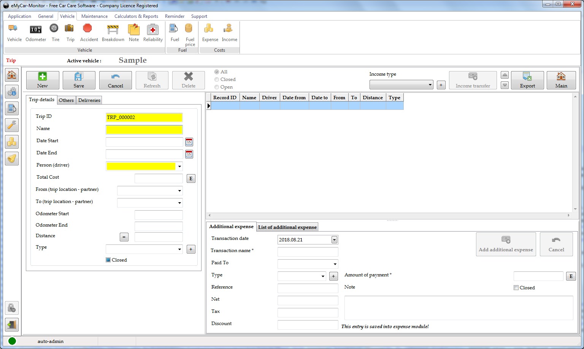Switch to List of additional expense tab
Image resolution: width=584 pixels, height=349 pixels.
(287, 227)
